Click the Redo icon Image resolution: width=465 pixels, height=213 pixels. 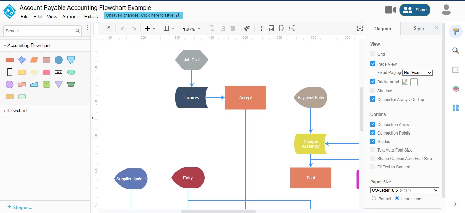(x=133, y=29)
